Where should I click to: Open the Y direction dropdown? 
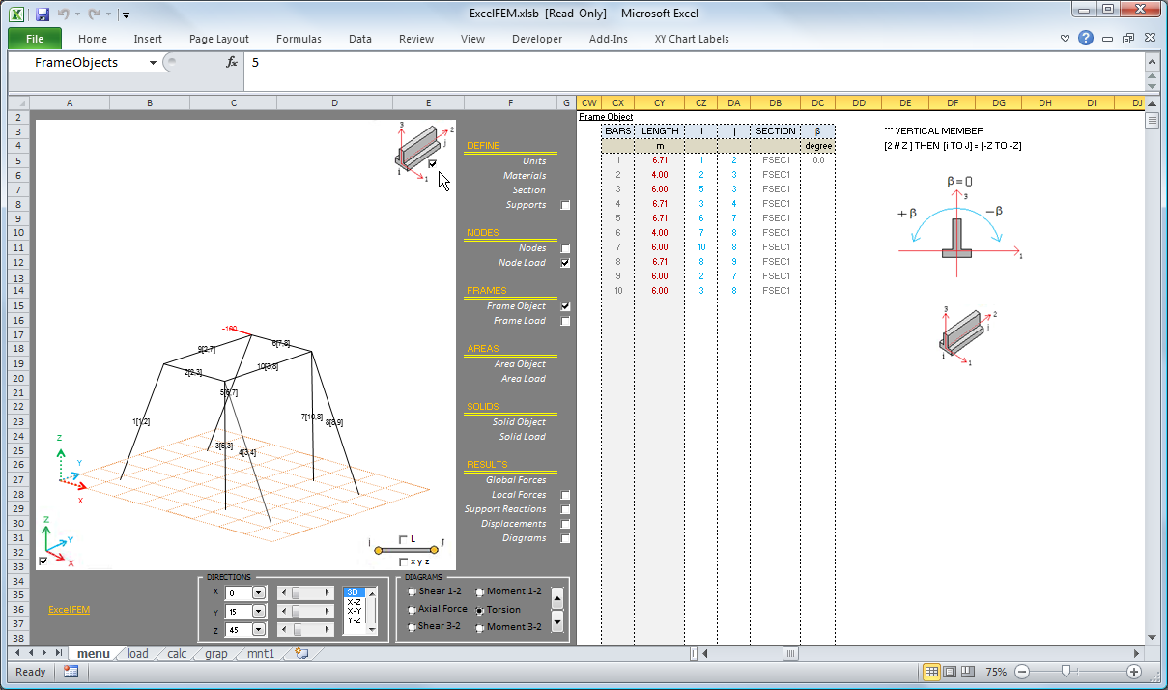pyautogui.click(x=259, y=612)
